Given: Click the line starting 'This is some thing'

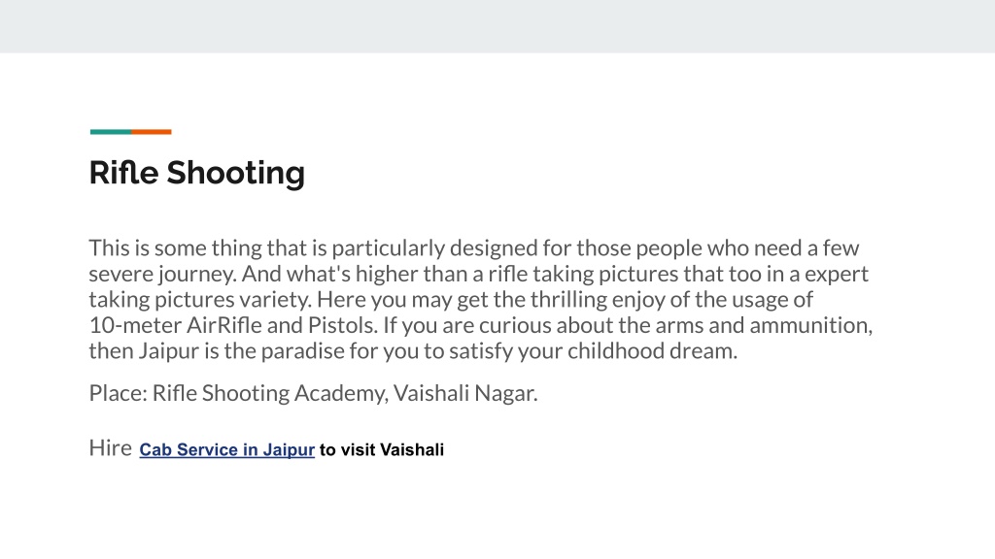Looking at the screenshot, I should pos(473,247).
